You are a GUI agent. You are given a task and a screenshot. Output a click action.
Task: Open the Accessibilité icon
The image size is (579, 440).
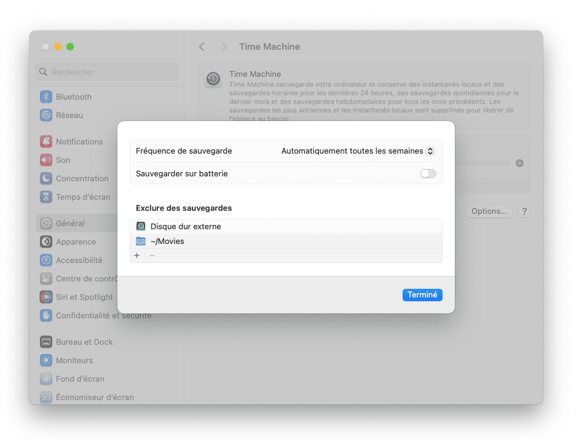tap(45, 260)
